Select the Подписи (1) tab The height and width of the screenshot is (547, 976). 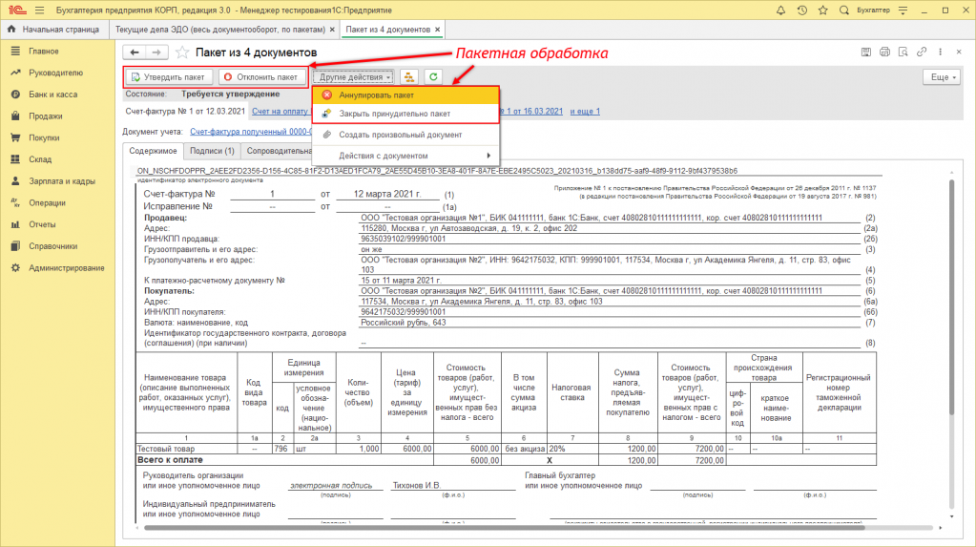pyautogui.click(x=212, y=151)
